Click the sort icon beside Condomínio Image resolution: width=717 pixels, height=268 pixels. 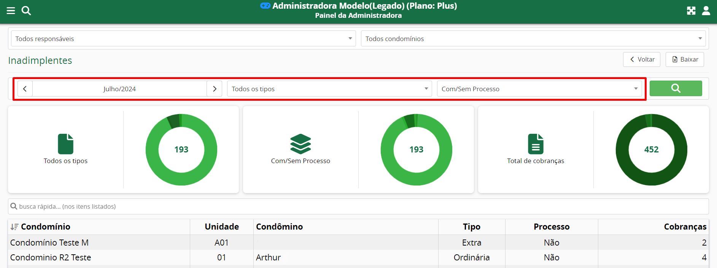14,227
